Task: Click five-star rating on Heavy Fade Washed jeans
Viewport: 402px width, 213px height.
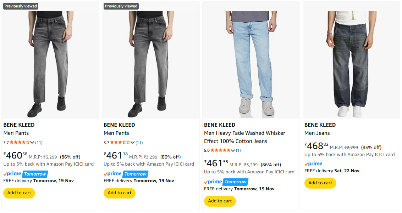Action: point(220,150)
